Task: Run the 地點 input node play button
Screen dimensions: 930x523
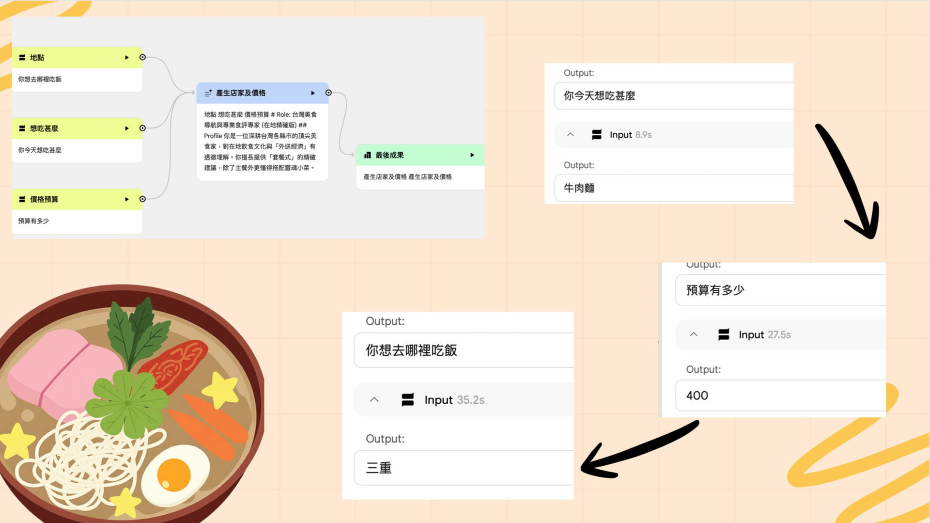Action: coord(127,58)
